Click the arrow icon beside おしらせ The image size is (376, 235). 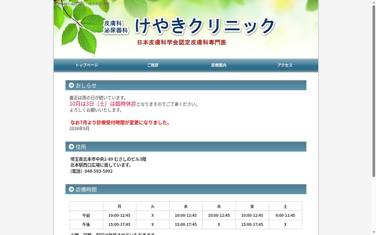coord(71,85)
